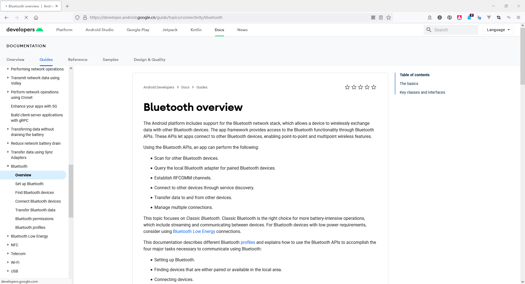The height and width of the screenshot is (284, 525).
Task: Jump to The basics in contents
Action: [409, 84]
